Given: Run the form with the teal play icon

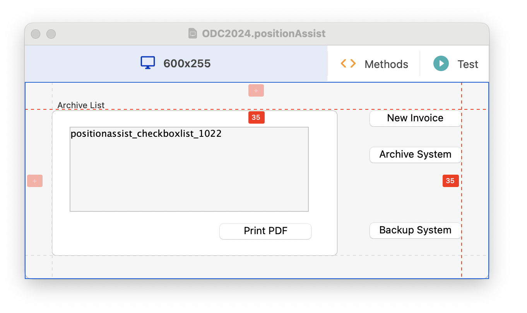Looking at the screenshot, I should (x=441, y=63).
